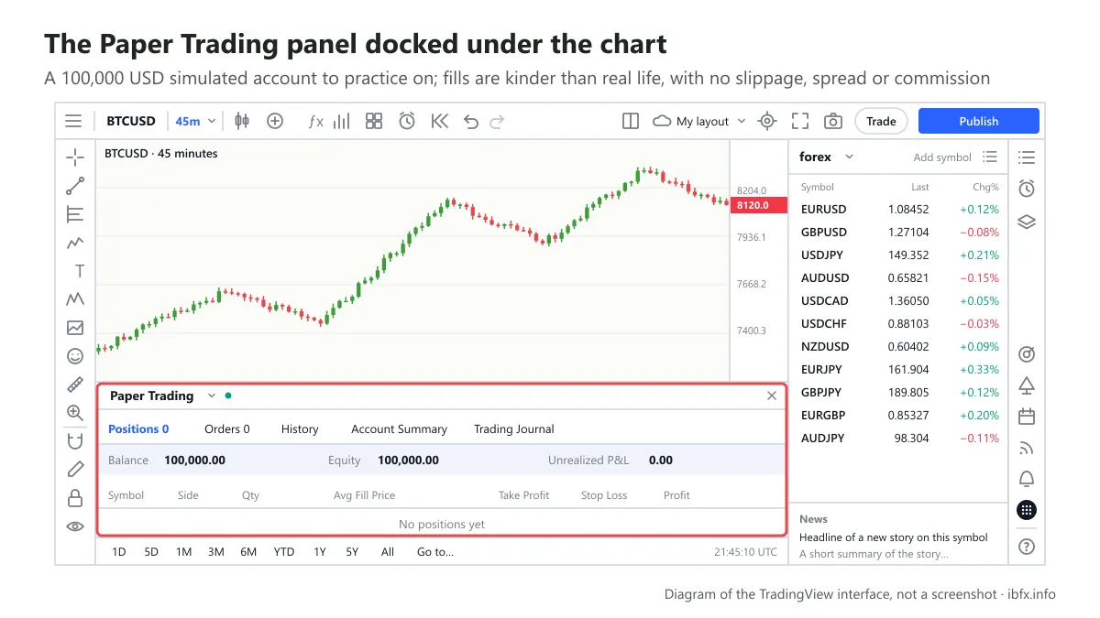Select EURUSD in the watchlist
Image resolution: width=1100 pixels, height=618 pixels.
[x=898, y=209]
